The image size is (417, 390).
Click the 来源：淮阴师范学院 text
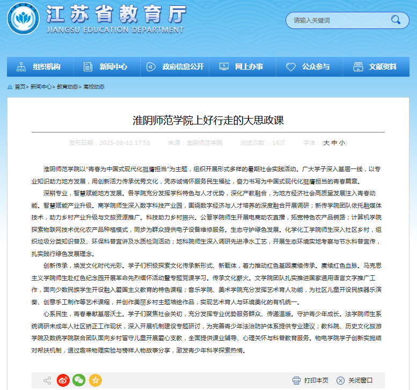pyautogui.click(x=195, y=143)
